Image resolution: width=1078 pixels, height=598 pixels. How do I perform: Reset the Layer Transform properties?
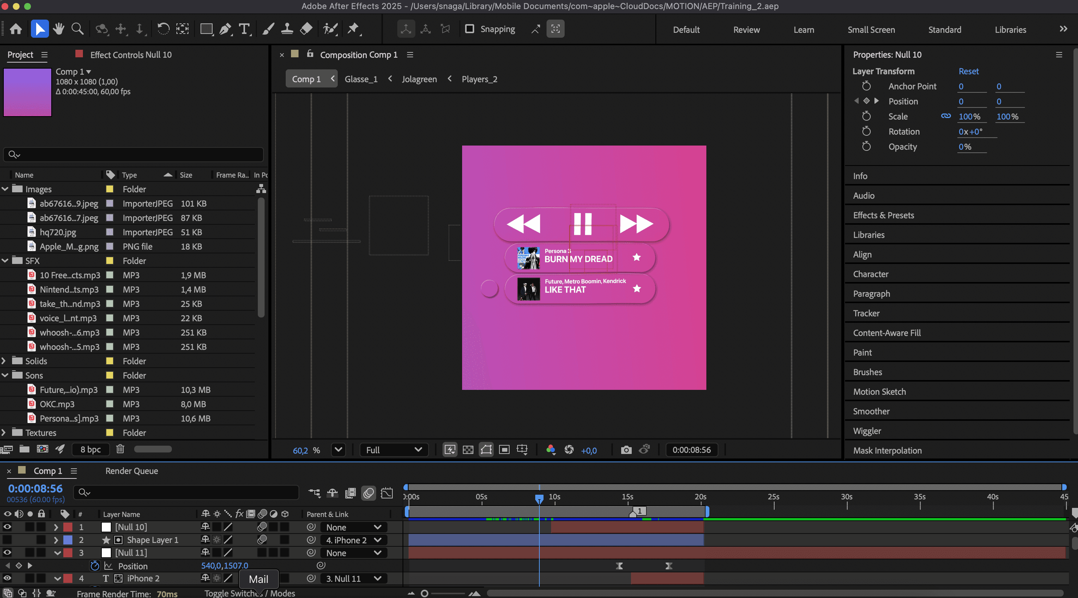coord(968,71)
